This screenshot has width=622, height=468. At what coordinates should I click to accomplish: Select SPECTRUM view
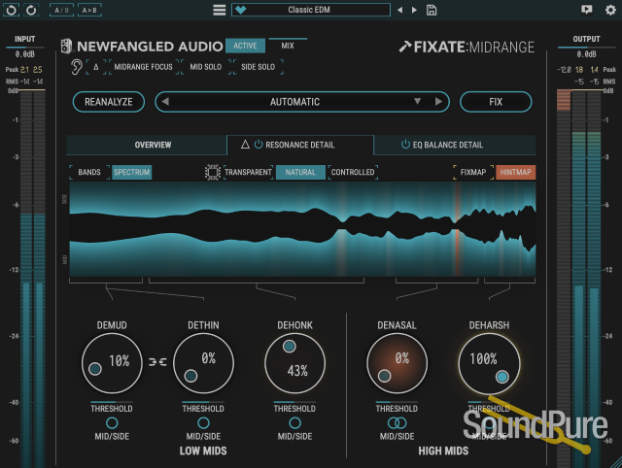[x=132, y=172]
